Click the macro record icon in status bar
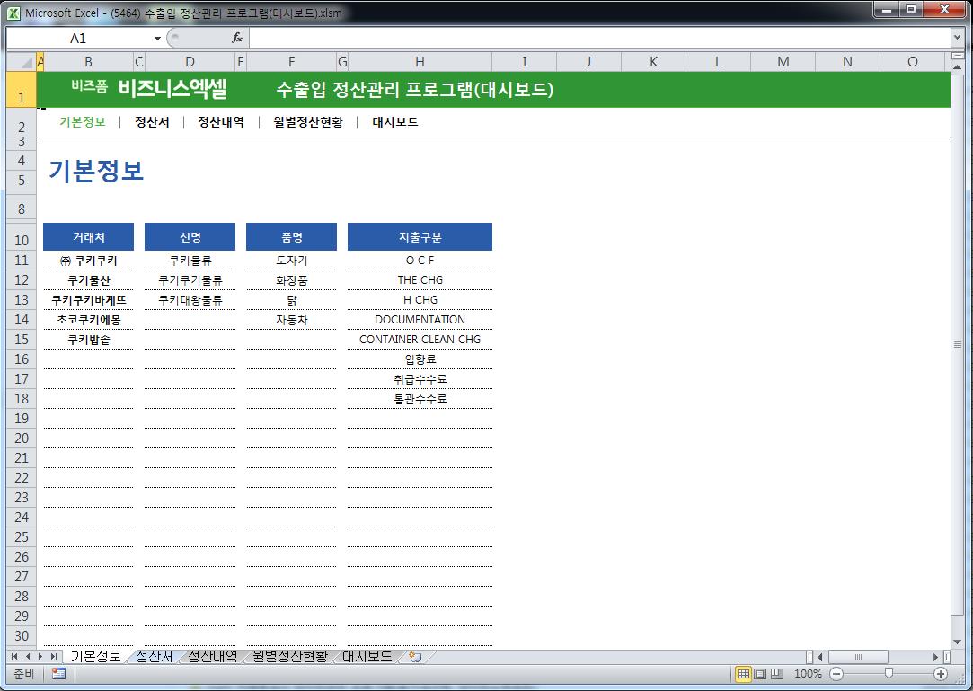This screenshot has width=973, height=691. click(x=58, y=674)
